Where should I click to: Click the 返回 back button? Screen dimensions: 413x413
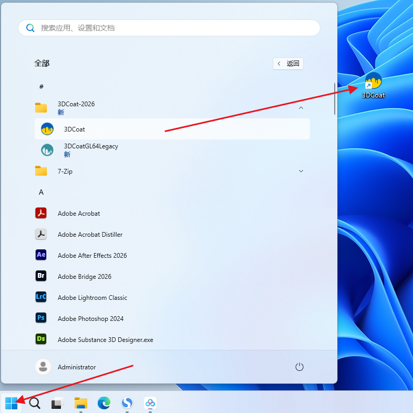(x=288, y=64)
